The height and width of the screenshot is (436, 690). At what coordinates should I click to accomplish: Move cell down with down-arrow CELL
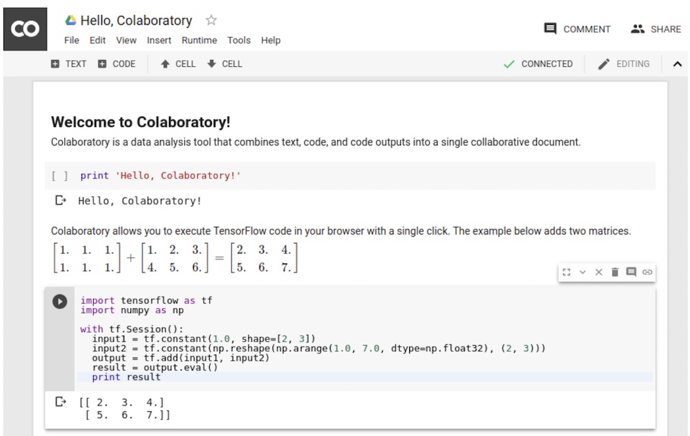[x=224, y=63]
